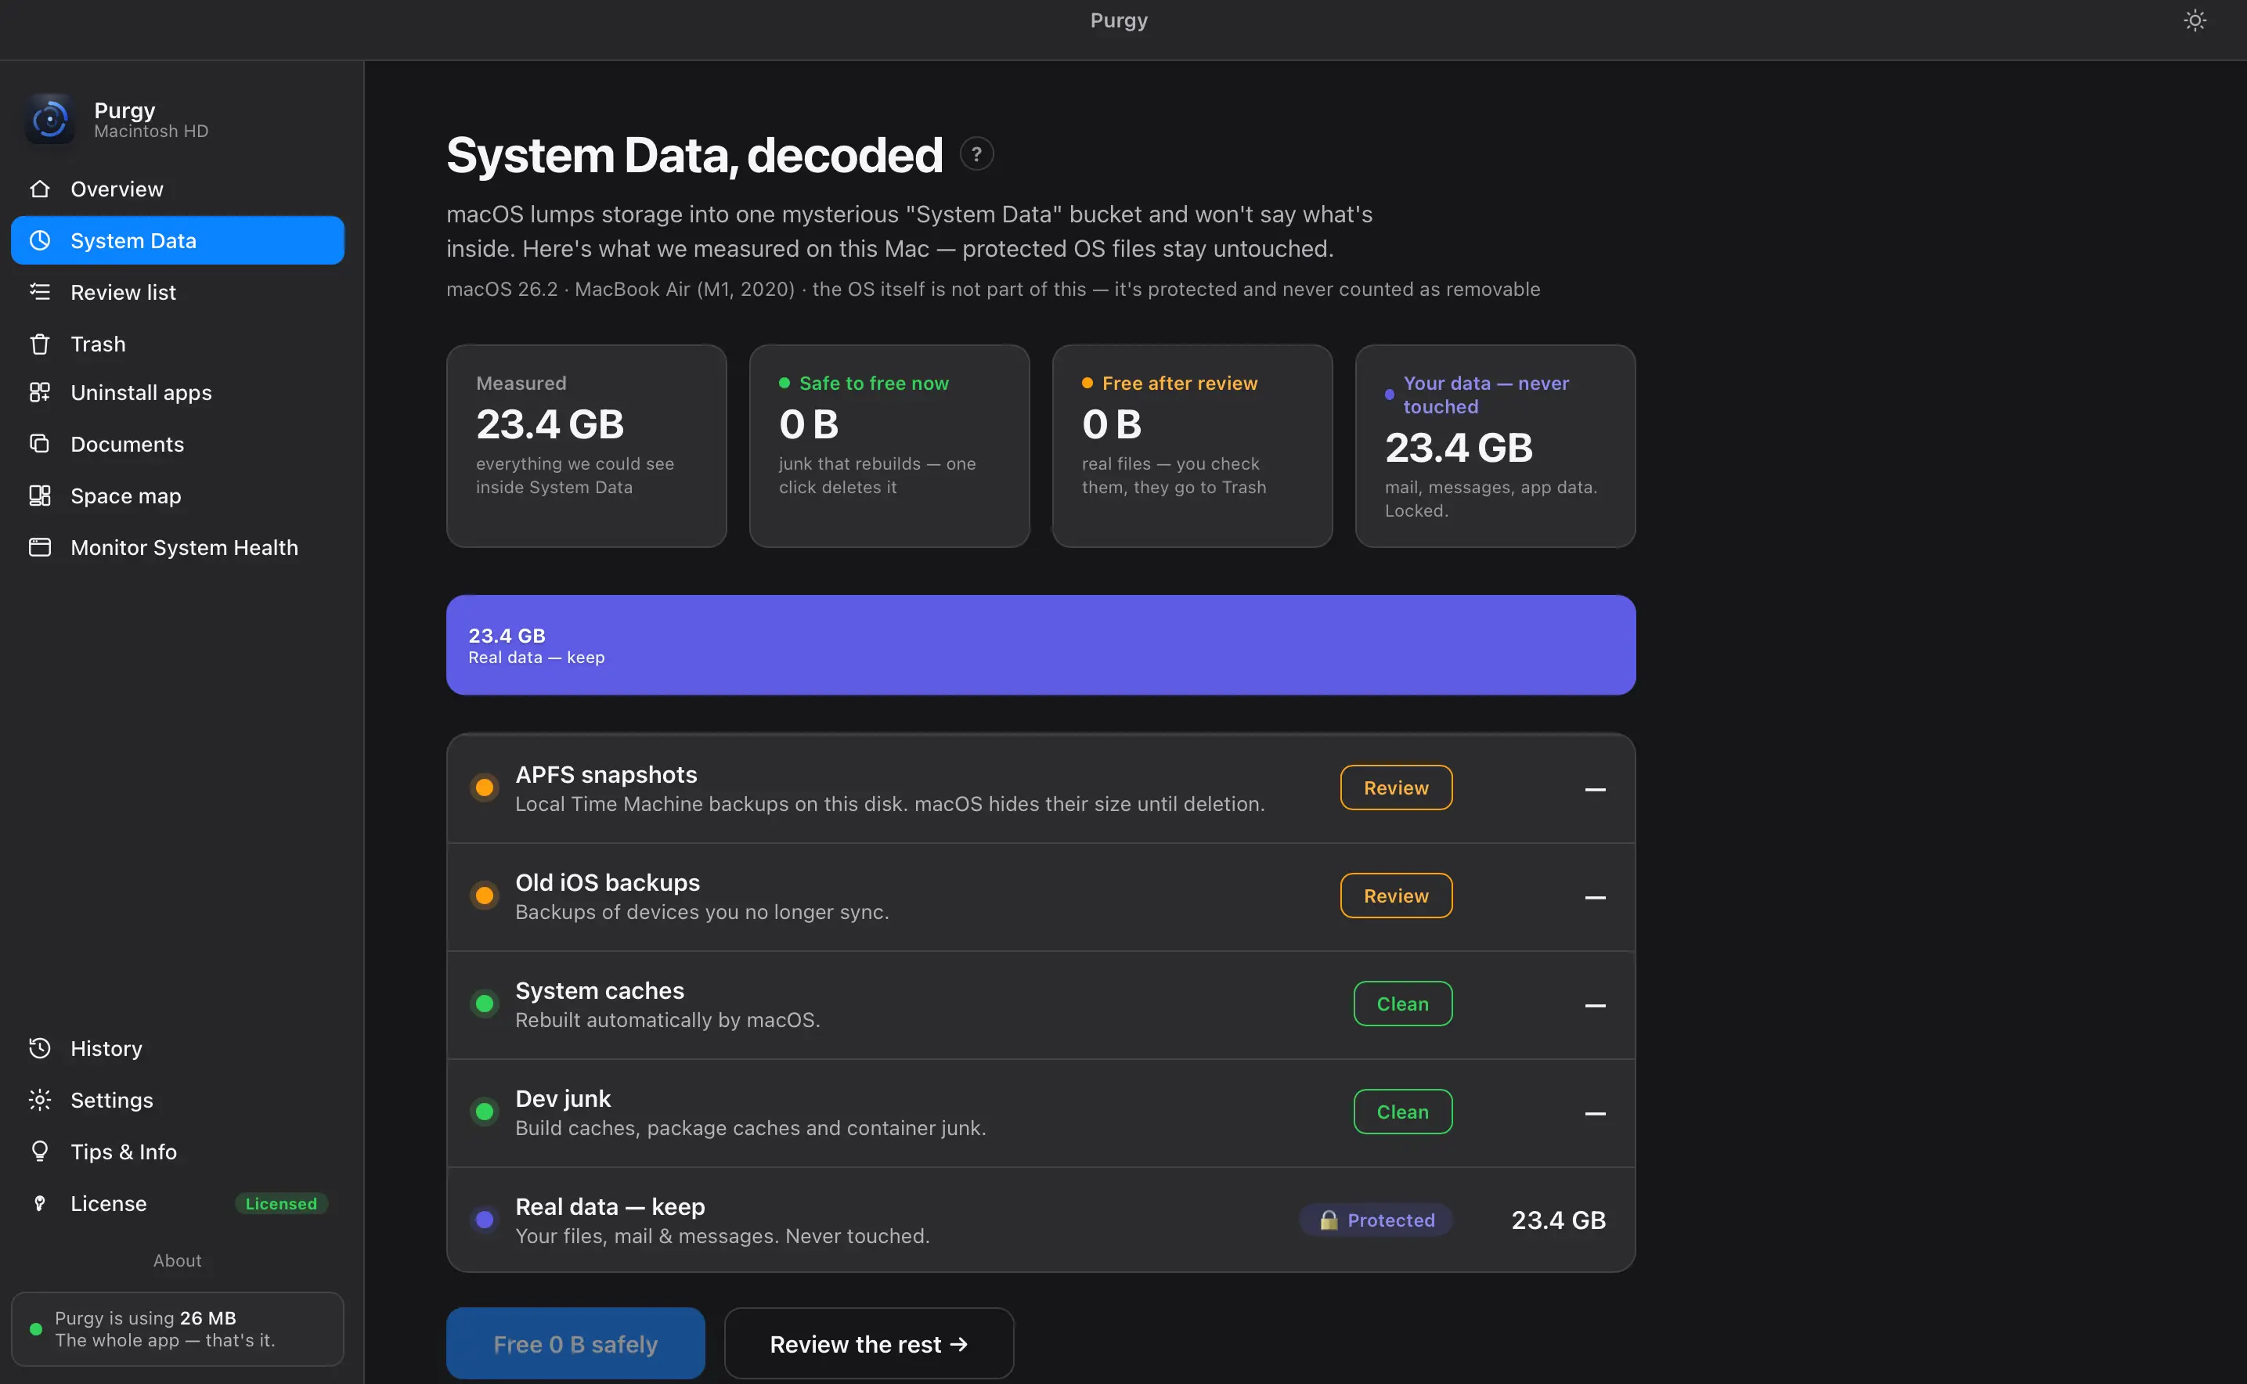This screenshot has height=1384, width=2247.
Task: Click the macOS 26.2 MacBook Air info line
Action: pyautogui.click(x=993, y=290)
